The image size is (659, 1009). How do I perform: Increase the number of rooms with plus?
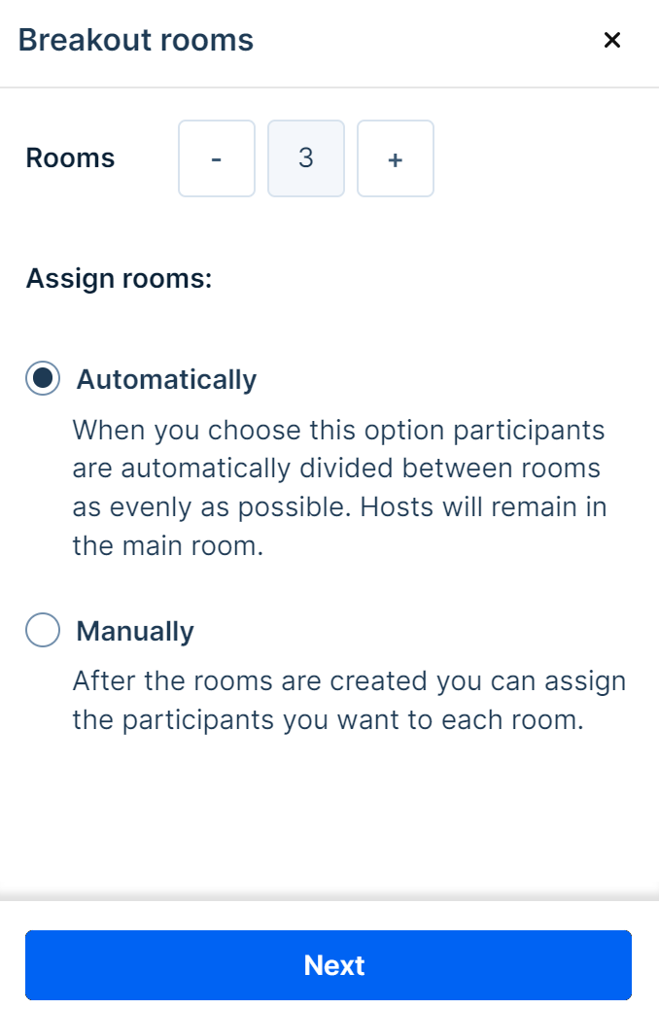[396, 158]
